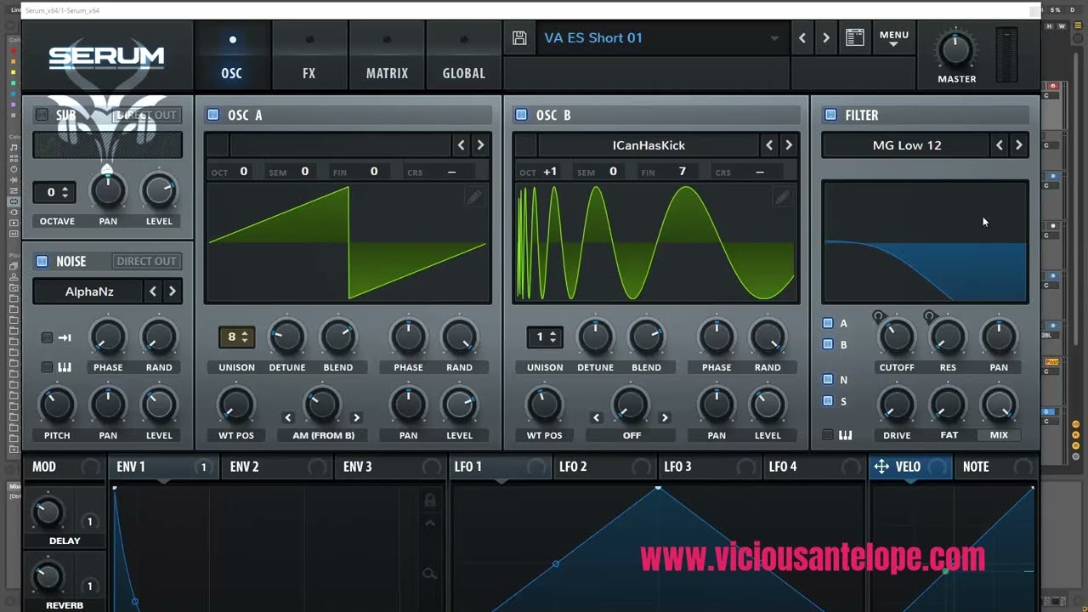Click previous wavetable arrow for OSC B

tap(769, 145)
